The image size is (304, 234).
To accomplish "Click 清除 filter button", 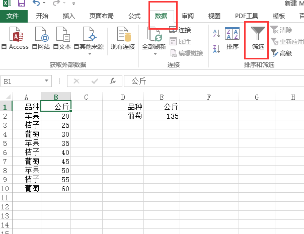I will coord(281,30).
